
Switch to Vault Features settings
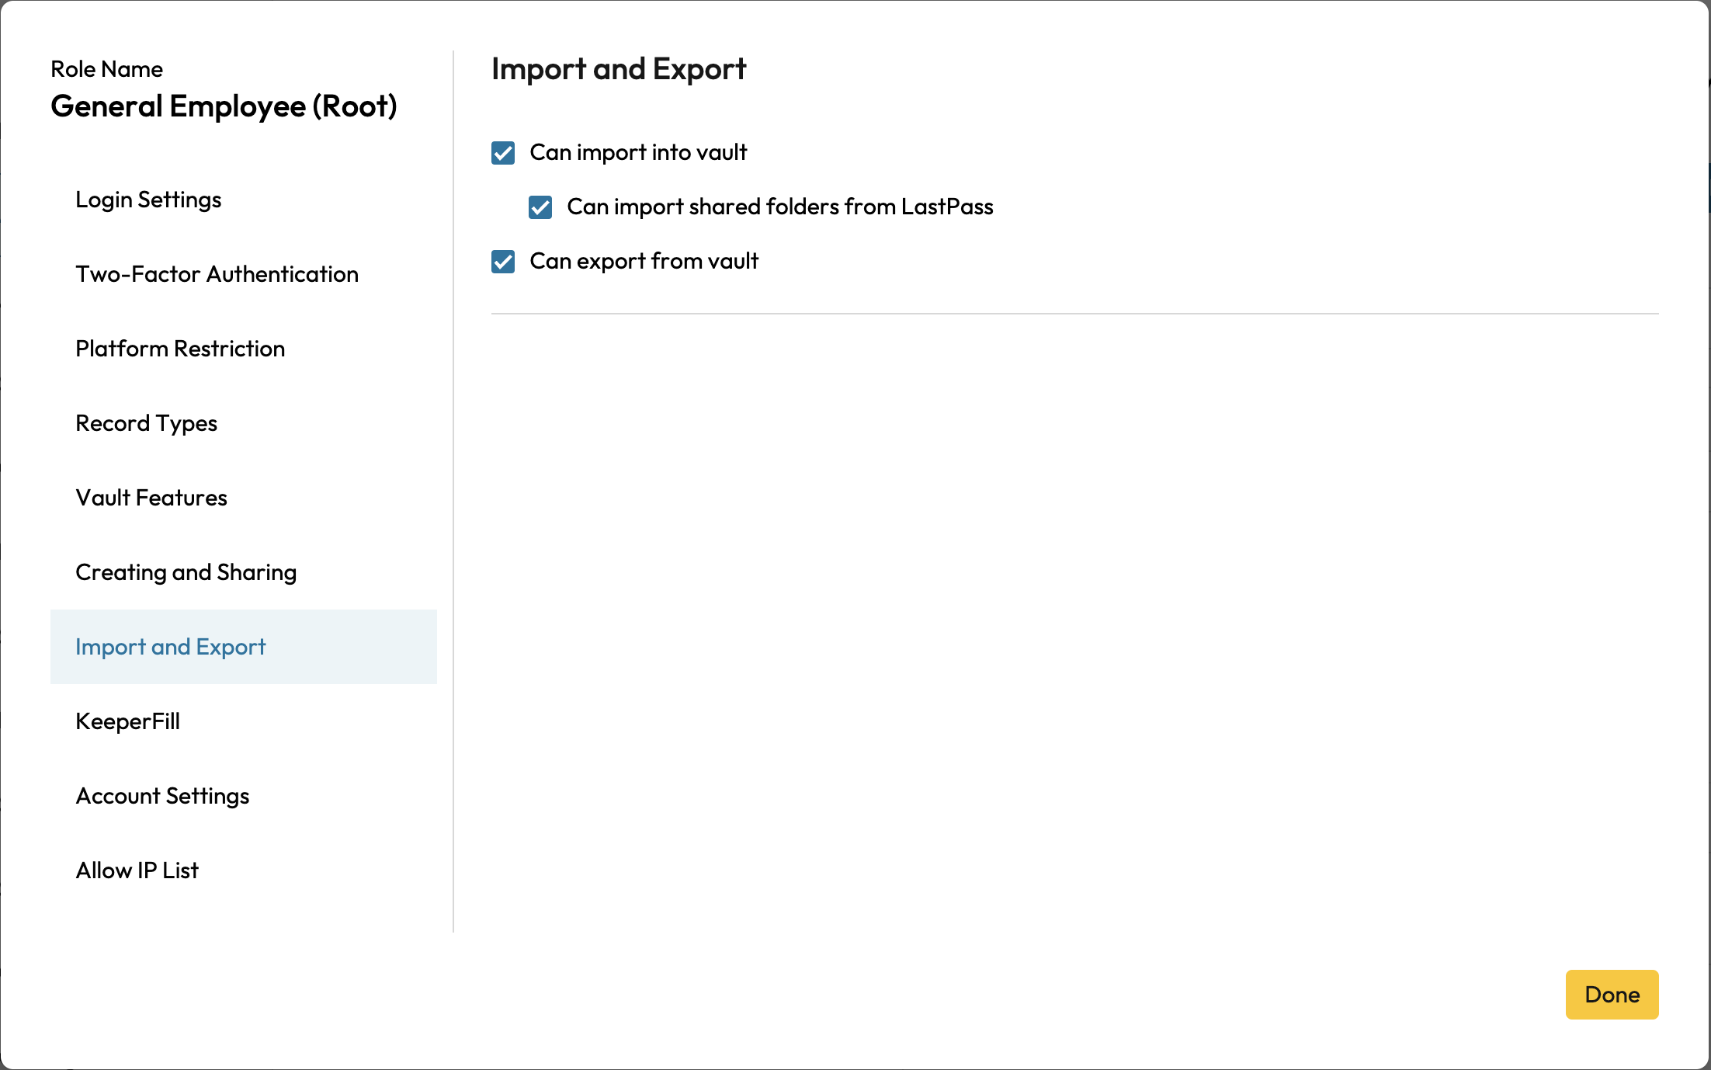(x=151, y=498)
